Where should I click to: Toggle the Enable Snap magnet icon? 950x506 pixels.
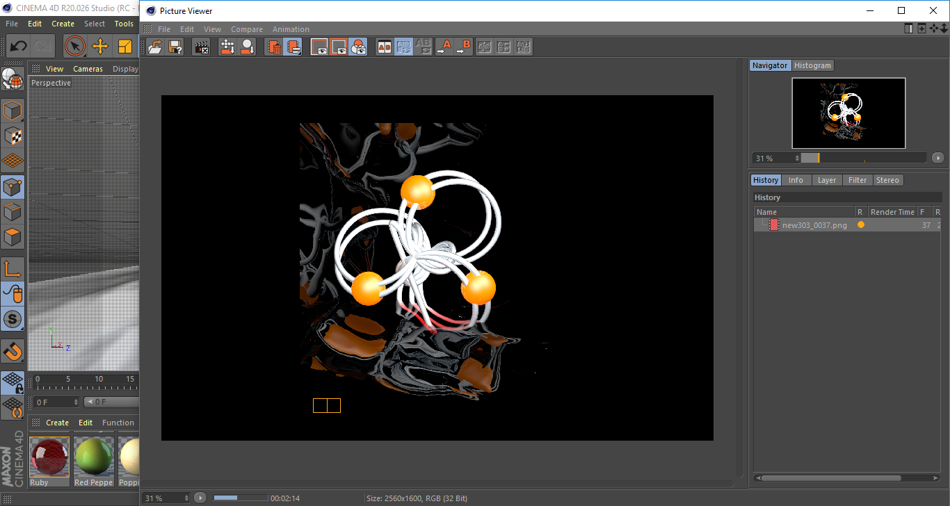pyautogui.click(x=13, y=351)
